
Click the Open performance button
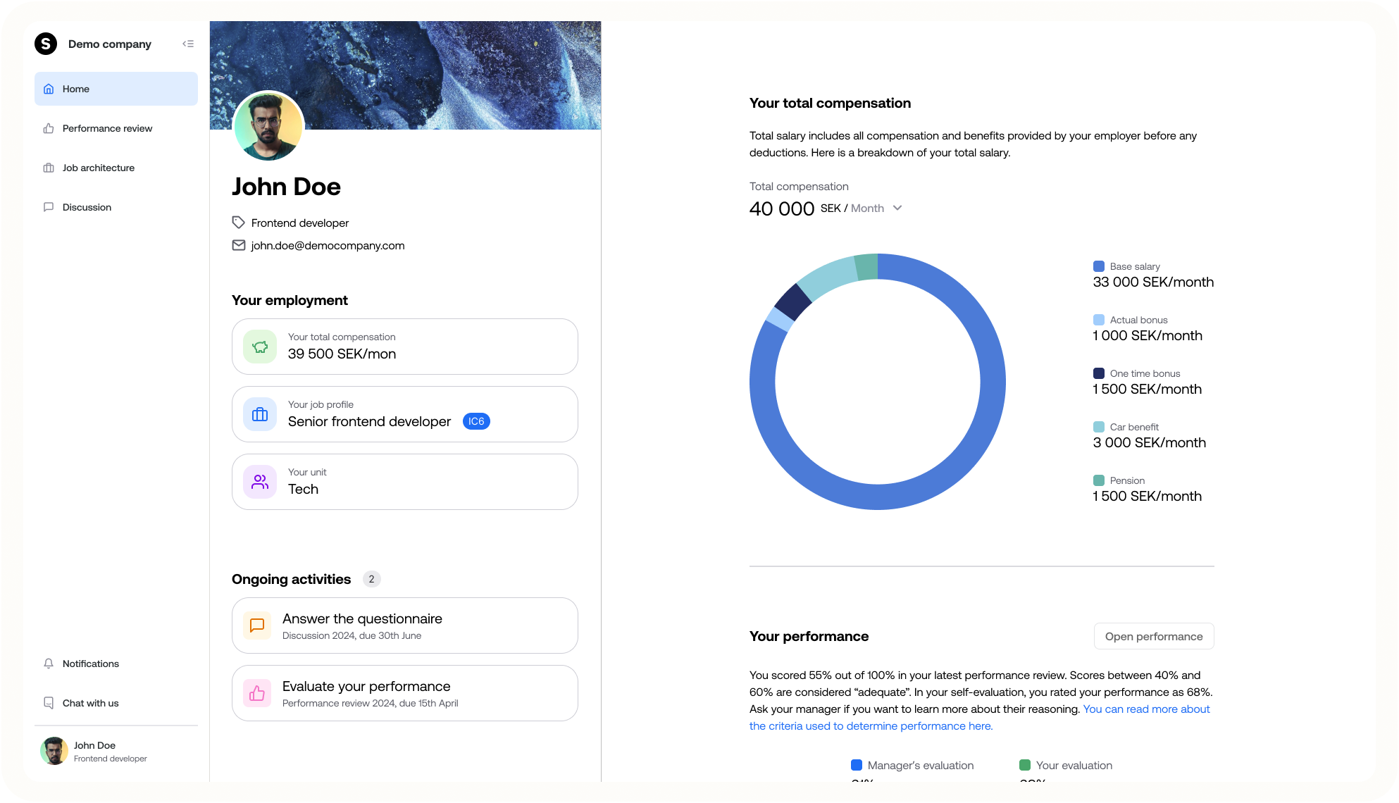coord(1153,636)
